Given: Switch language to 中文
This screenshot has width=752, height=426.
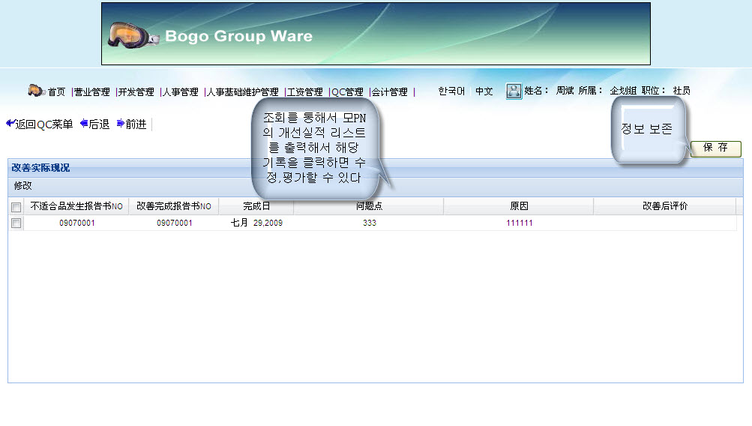Looking at the screenshot, I should click(x=484, y=91).
